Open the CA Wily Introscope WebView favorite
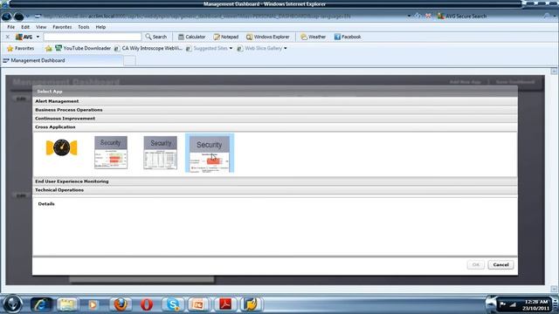 148,48
